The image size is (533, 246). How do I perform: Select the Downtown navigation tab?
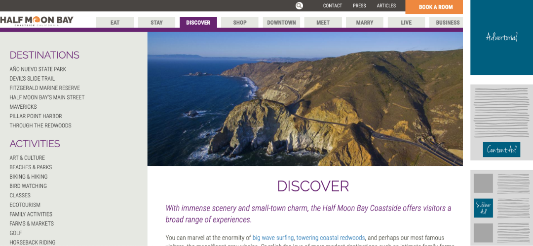[x=281, y=23]
